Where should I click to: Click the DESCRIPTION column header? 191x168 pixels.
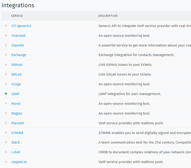(x=108, y=16)
